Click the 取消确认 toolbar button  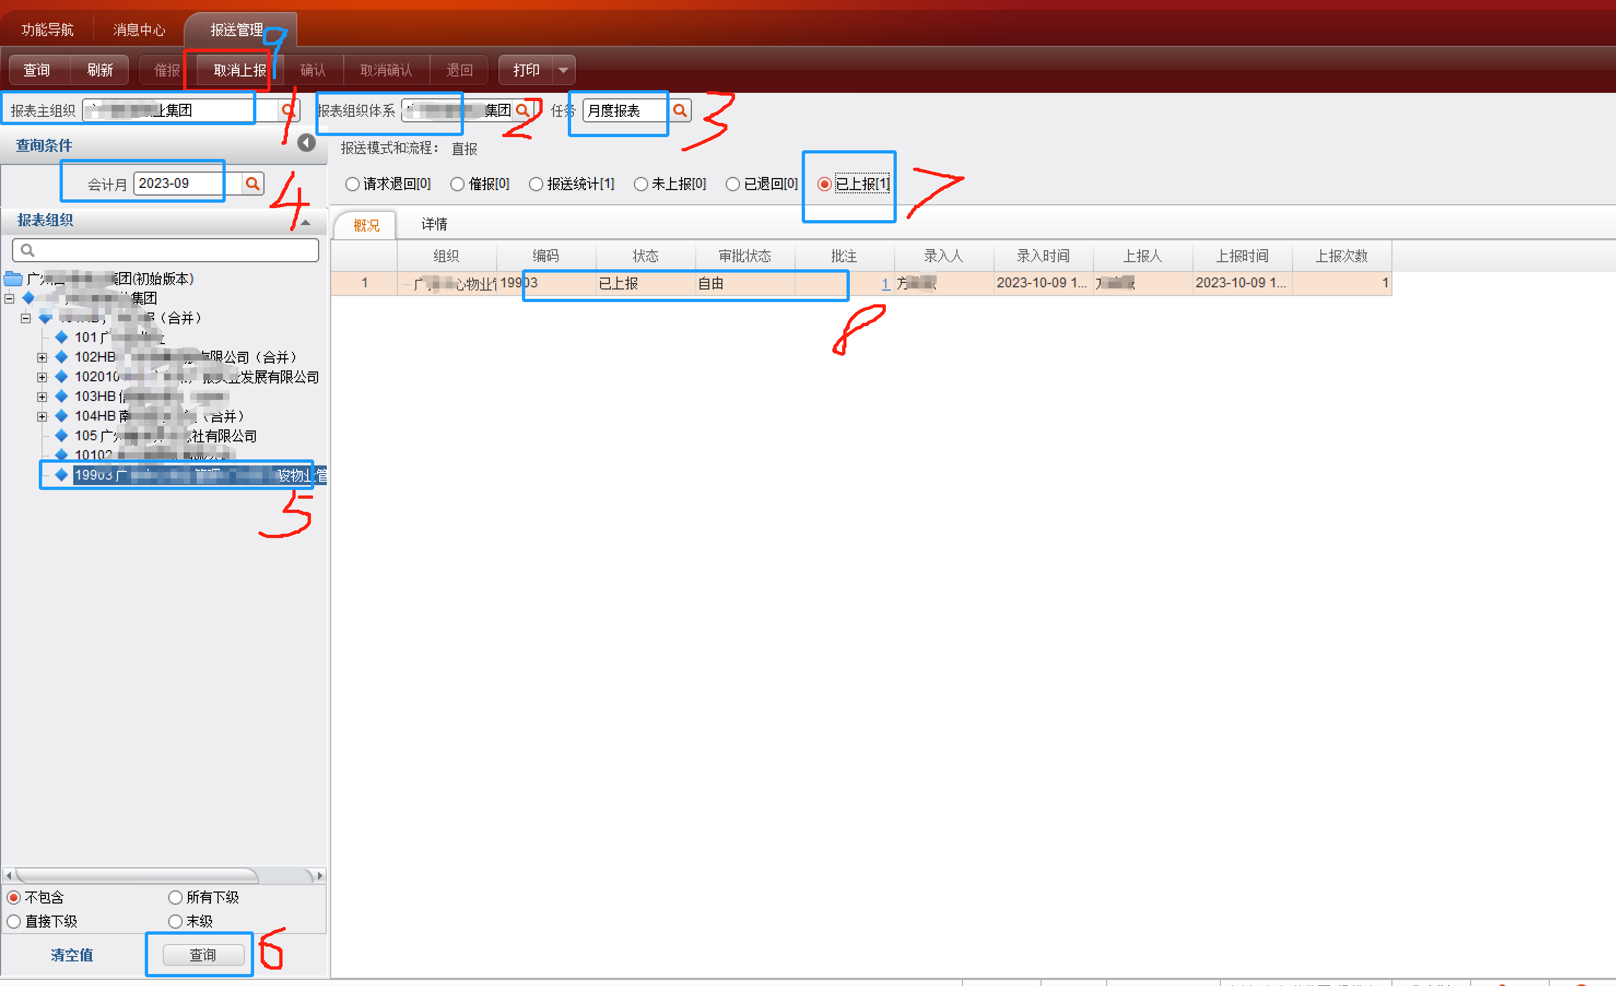tap(386, 70)
